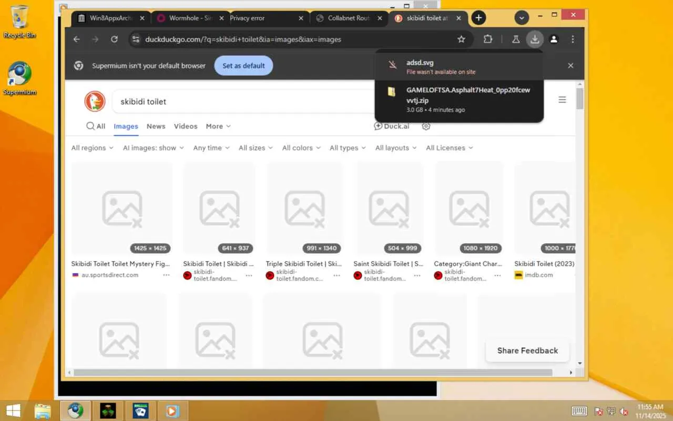Viewport: 673px width, 421px height.
Task: Open the All layouts filter dropdown
Action: (396, 148)
